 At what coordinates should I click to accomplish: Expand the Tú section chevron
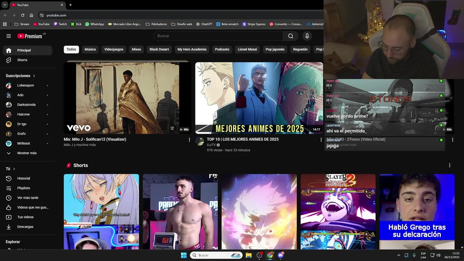[14, 169]
